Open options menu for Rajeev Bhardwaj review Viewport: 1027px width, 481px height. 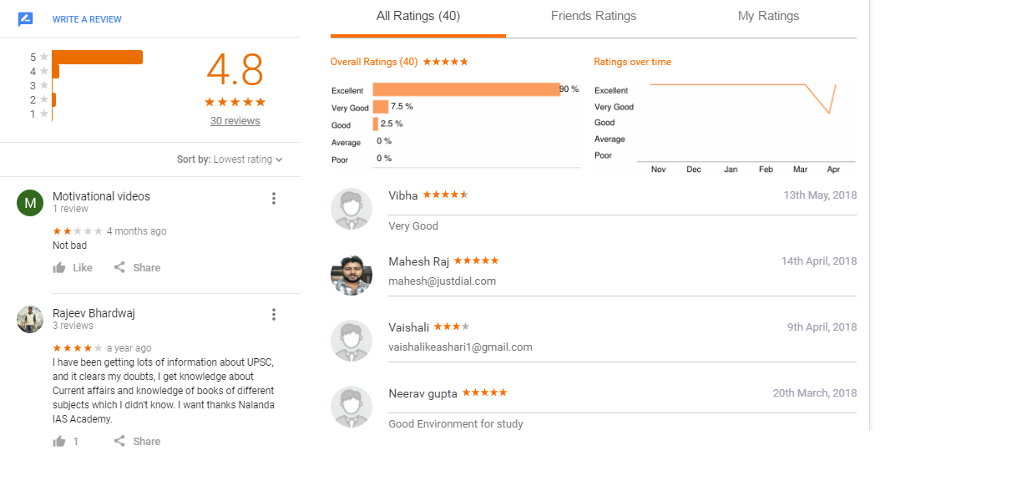click(x=274, y=315)
